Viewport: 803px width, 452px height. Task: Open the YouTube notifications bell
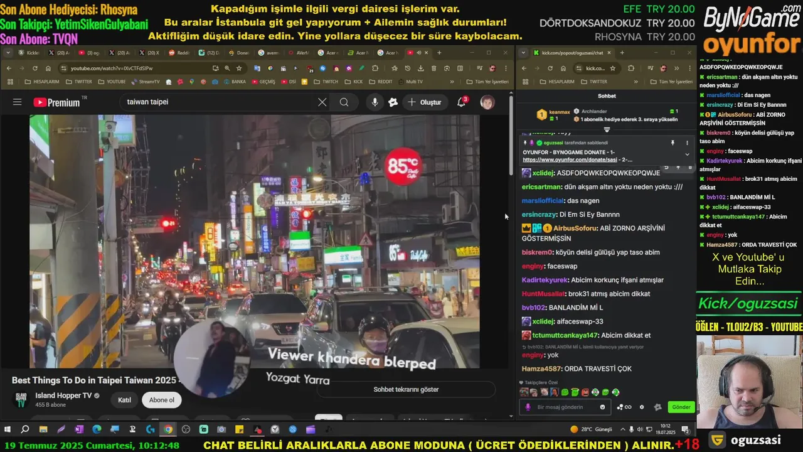(x=461, y=102)
